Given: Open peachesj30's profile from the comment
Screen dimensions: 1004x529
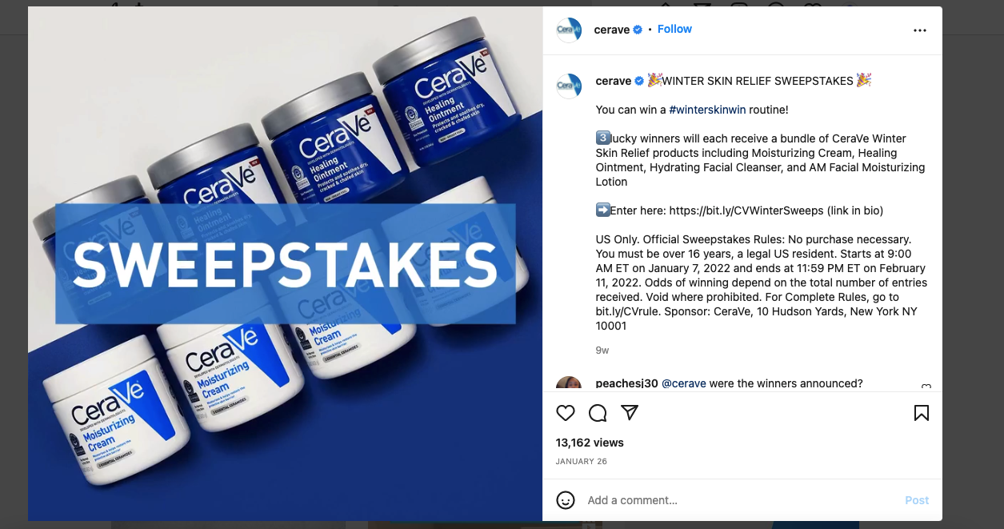Looking at the screenshot, I should click(x=627, y=383).
